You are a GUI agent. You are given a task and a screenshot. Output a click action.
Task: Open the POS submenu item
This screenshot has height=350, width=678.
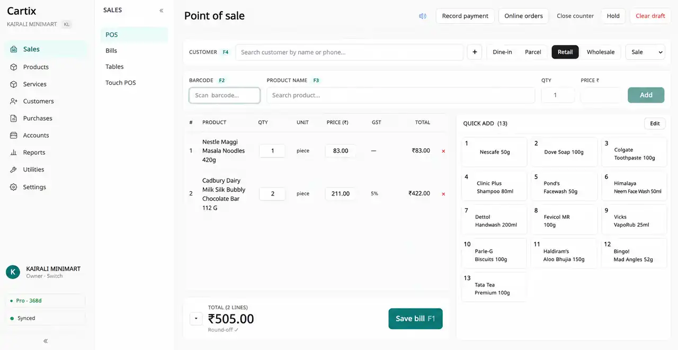click(135, 35)
